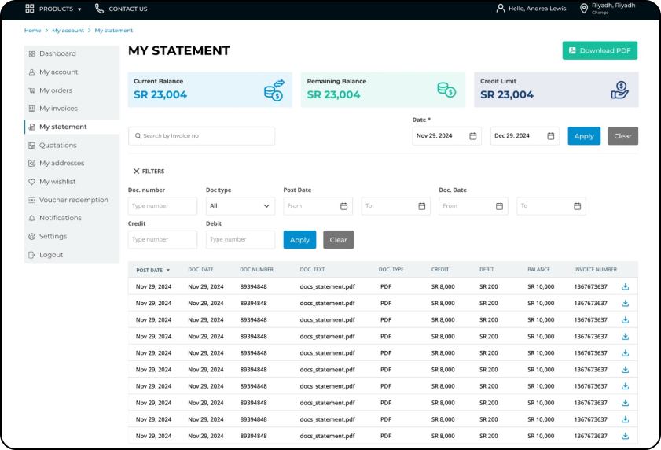Click the Balance column header
The width and height of the screenshot is (661, 450).
[x=538, y=269]
